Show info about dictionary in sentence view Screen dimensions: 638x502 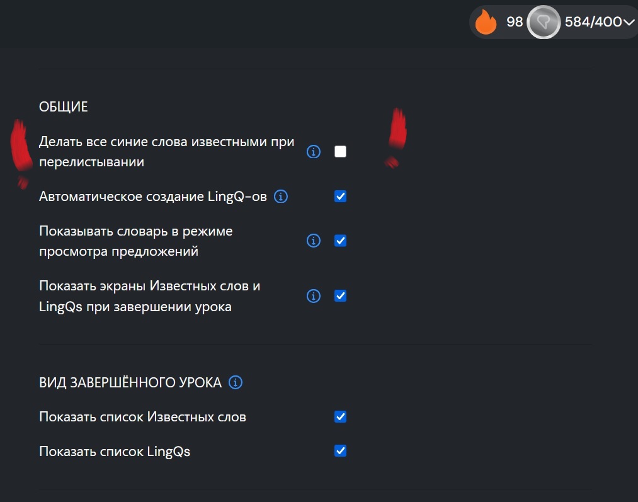click(x=313, y=241)
